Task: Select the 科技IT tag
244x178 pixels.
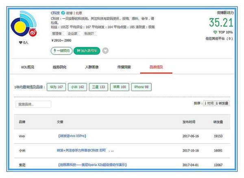Action: pyautogui.click(x=89, y=33)
